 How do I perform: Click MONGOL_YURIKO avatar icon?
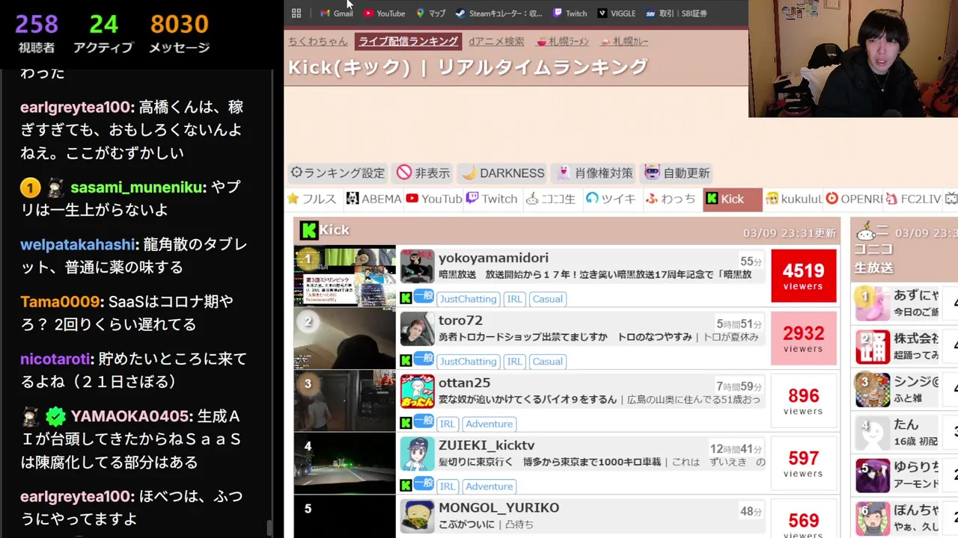[x=417, y=516]
